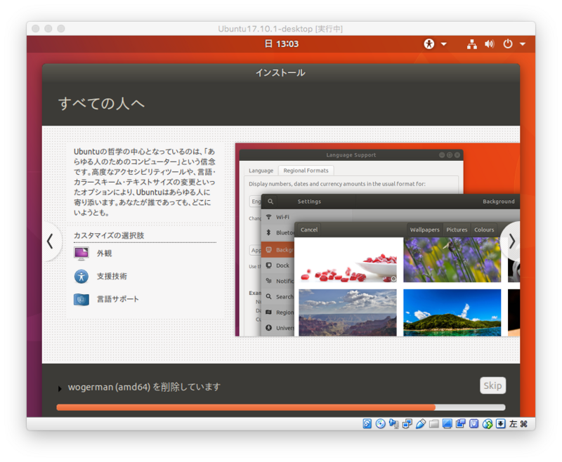Image resolution: width=562 pixels, height=462 pixels.
Task: Open the Ubuntu accessibility menu icon
Action: pos(429,44)
